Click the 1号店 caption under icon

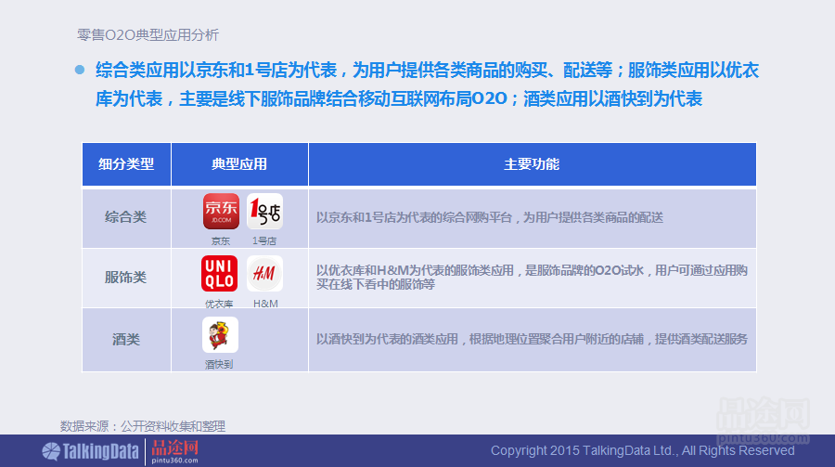264,241
